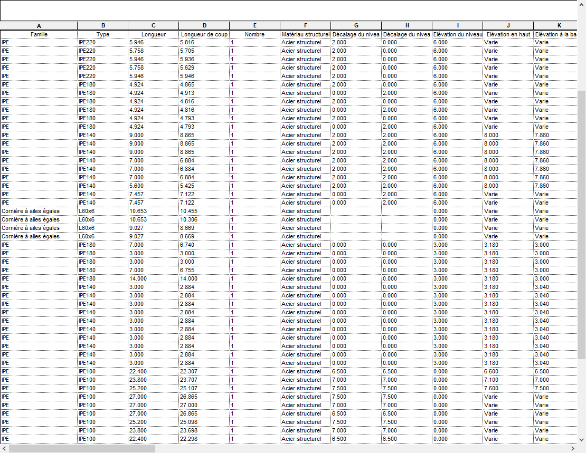
Task: Click the left arrow of horizontal scrollbar
Action: 4,448
